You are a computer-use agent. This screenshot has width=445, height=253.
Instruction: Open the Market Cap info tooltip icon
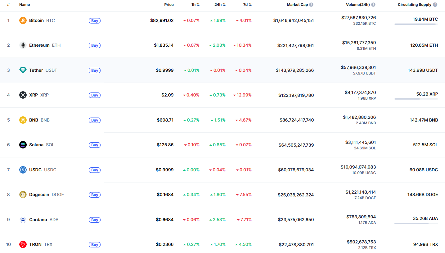(311, 5)
